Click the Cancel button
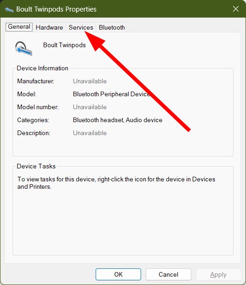The image size is (246, 285). click(x=168, y=274)
